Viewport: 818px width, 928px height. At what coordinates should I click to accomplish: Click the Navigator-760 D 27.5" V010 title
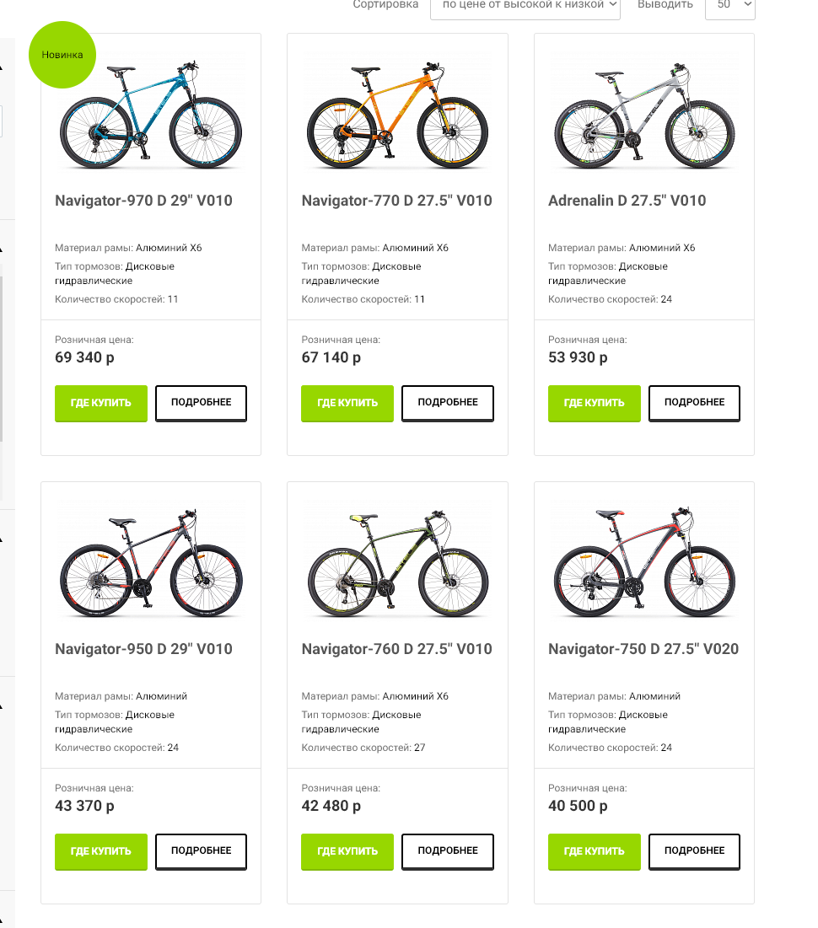pyautogui.click(x=396, y=649)
